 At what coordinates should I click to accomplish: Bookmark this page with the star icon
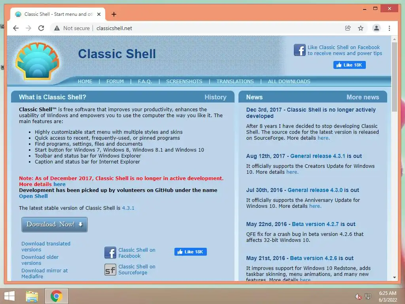361,28
